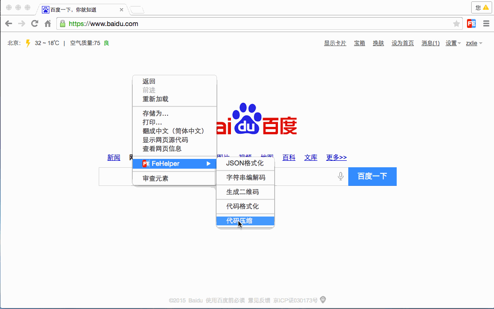
Task: Open the 新闻 link
Action: (114, 158)
